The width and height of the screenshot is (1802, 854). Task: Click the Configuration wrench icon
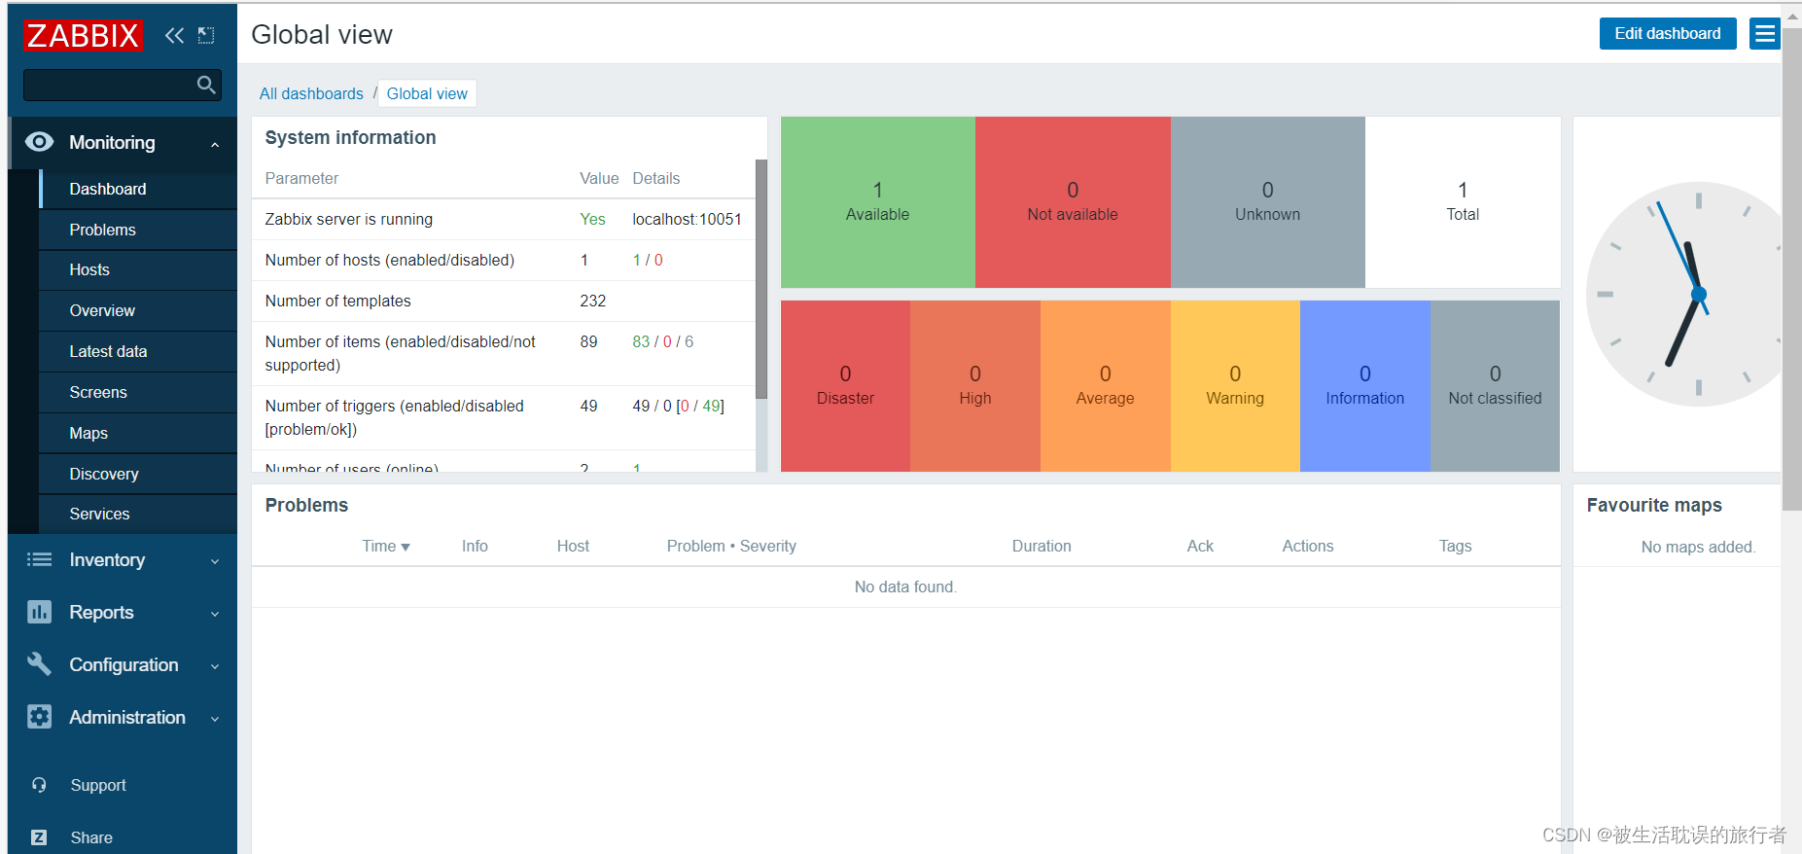[x=39, y=664]
